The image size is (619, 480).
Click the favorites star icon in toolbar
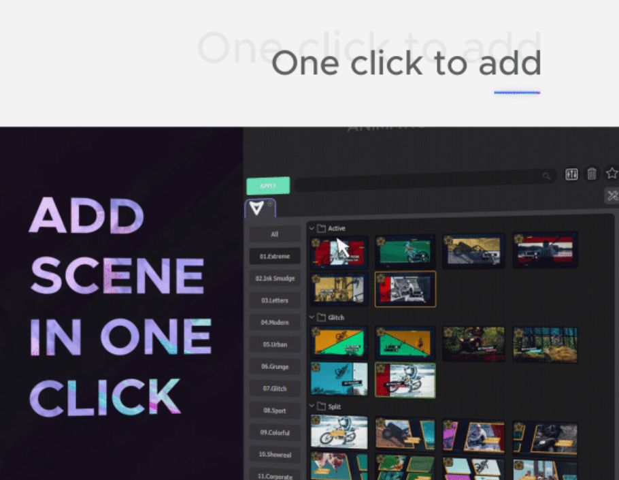tap(612, 174)
